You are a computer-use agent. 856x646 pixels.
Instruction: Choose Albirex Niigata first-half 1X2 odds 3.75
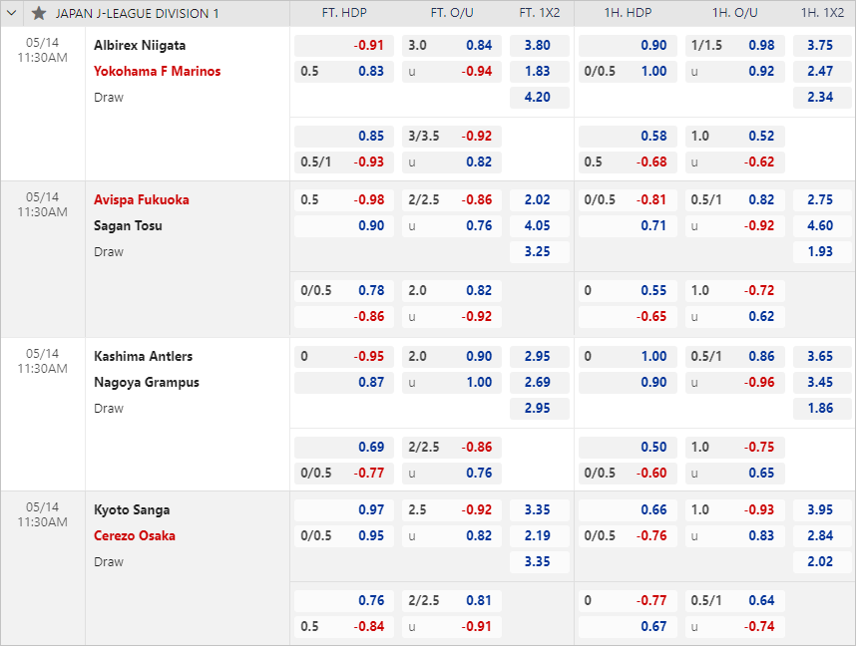(822, 45)
